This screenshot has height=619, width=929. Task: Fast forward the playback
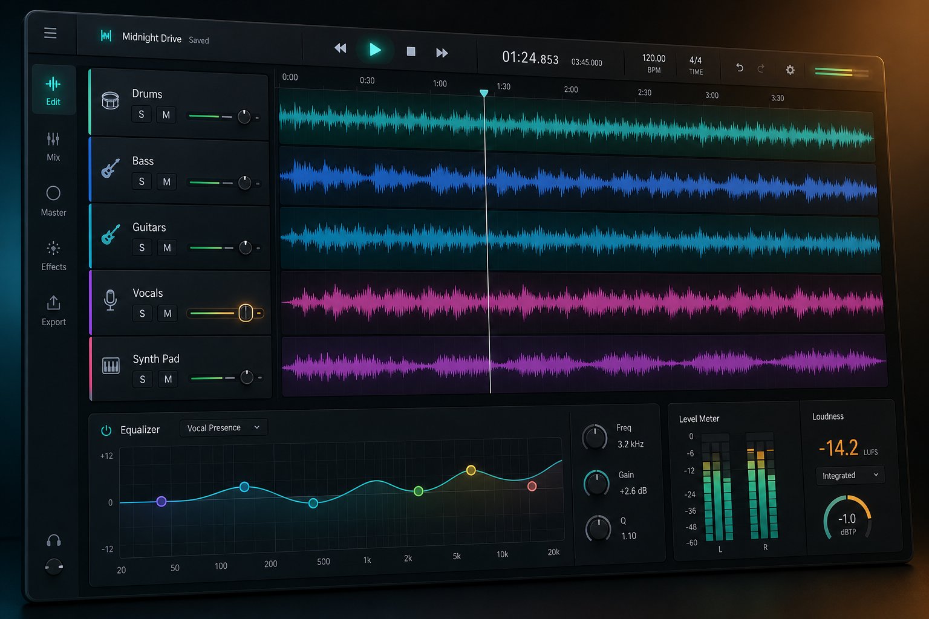coord(442,53)
